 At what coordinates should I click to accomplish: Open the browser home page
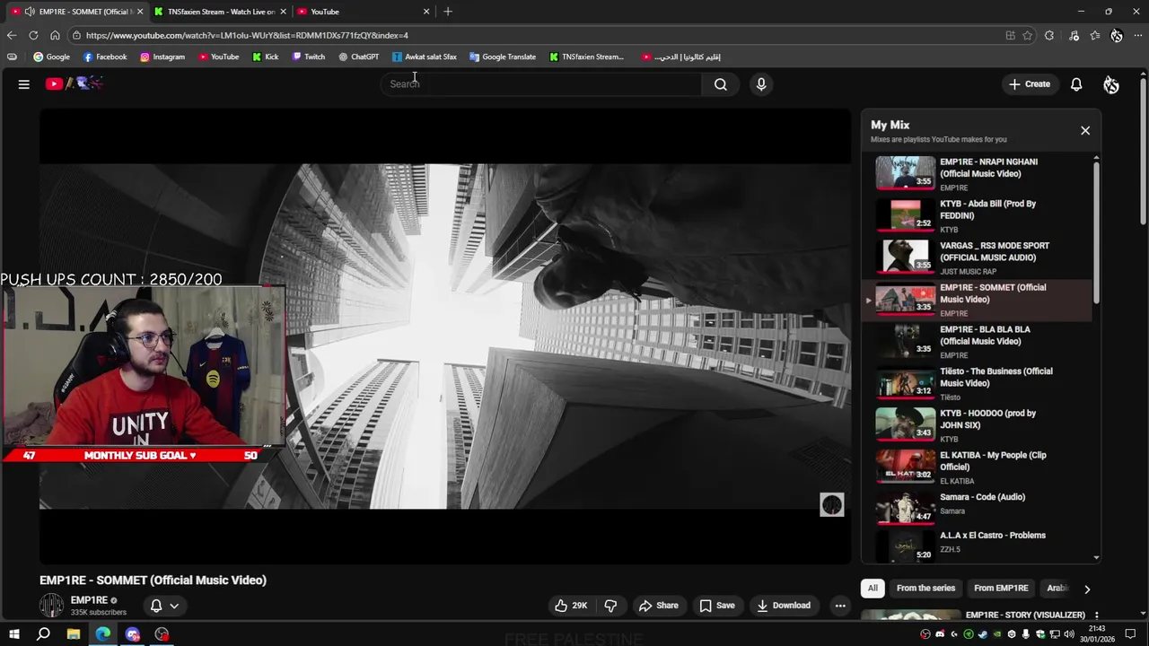point(55,35)
